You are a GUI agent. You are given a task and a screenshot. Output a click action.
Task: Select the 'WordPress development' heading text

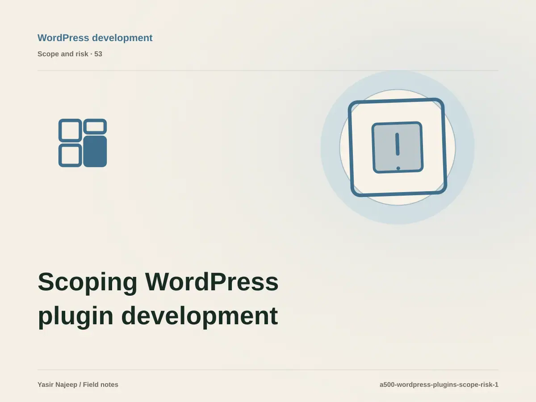point(95,38)
